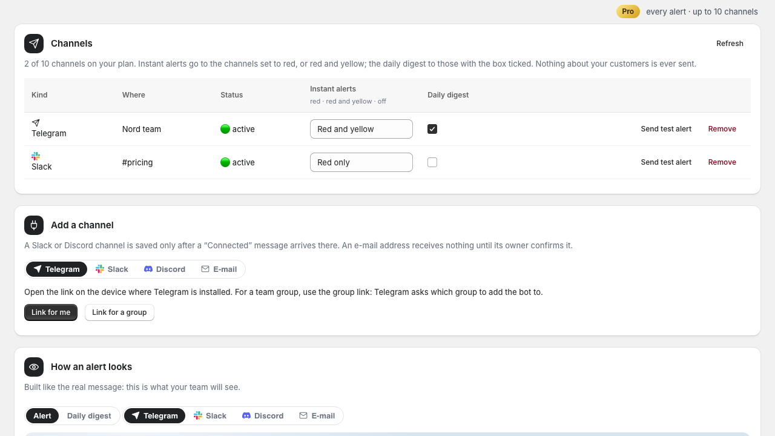Refresh the channels list
This screenshot has width=775, height=436.
coord(730,44)
